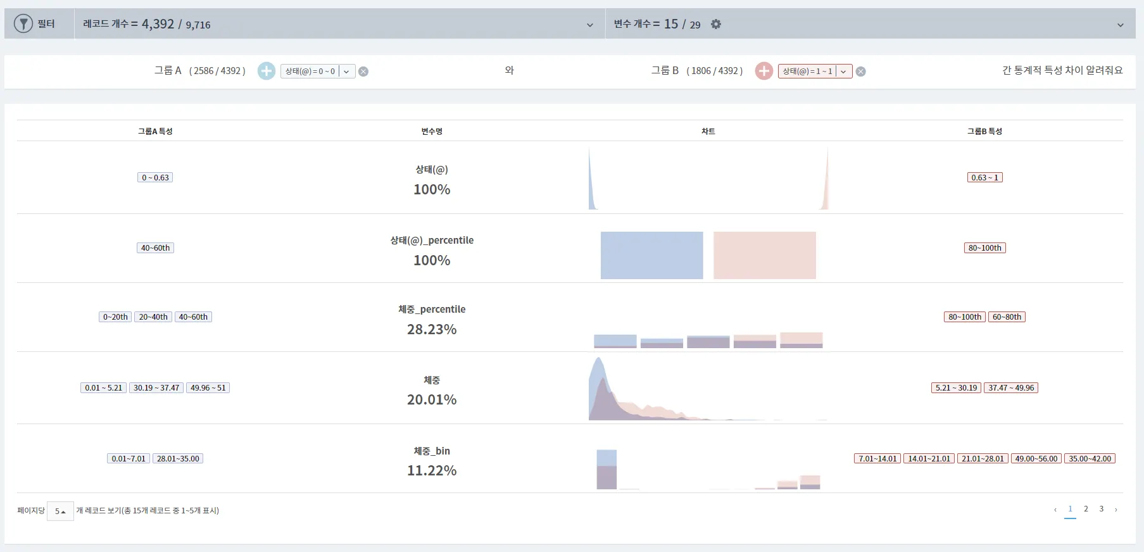The width and height of the screenshot is (1144, 552).
Task: Open variable count settings gear
Action: [716, 24]
